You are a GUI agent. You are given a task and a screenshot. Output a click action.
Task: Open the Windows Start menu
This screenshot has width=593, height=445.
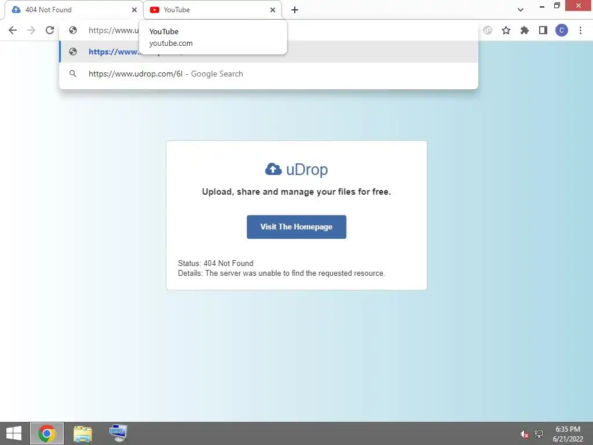[14, 433]
